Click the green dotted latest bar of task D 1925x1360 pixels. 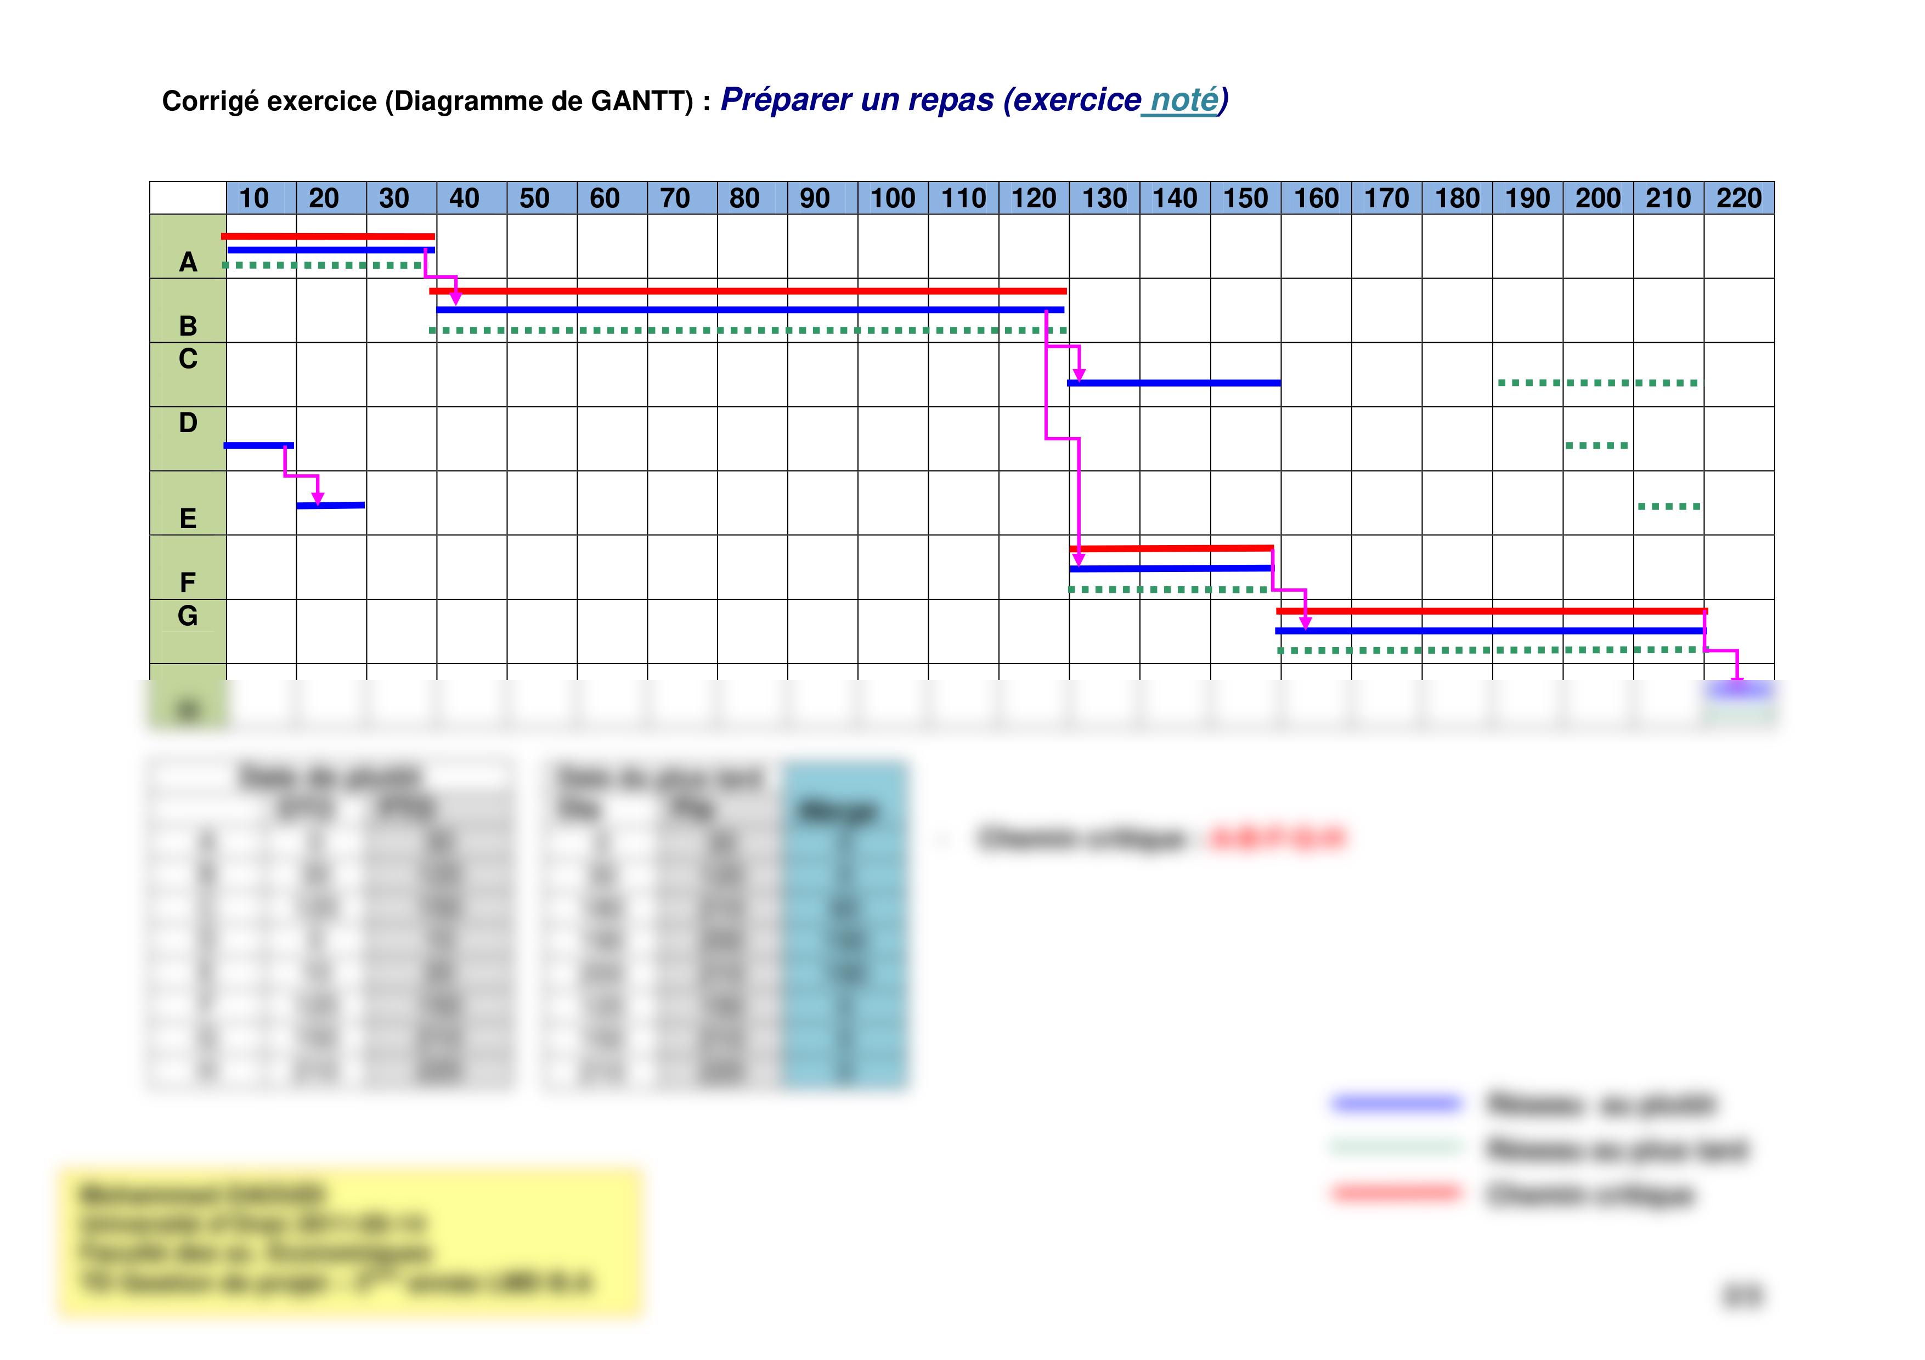click(x=1597, y=446)
